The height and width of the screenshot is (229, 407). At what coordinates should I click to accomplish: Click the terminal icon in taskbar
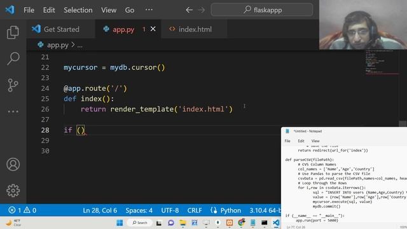click(265, 223)
